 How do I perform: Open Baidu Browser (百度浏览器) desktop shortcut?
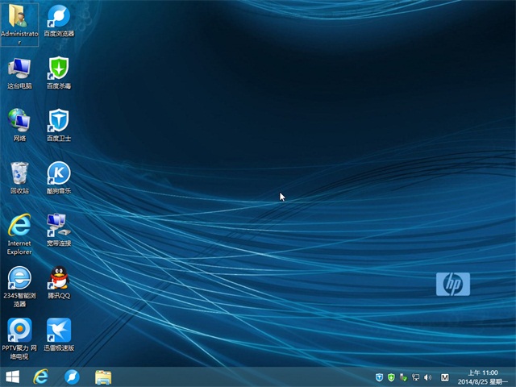[58, 16]
